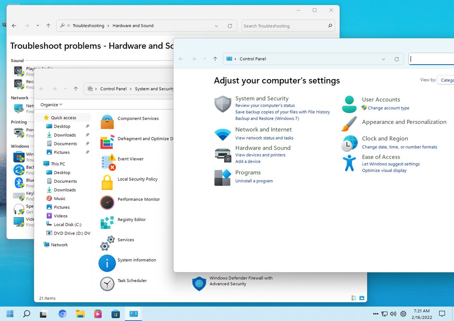
Task: Open Playing Audio troubleshooter icon
Action: tap(19, 71)
